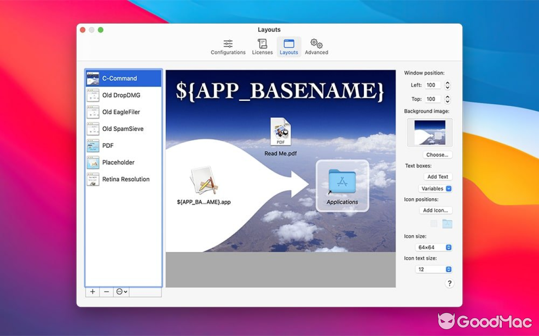Click the Top position input field
Screen dimensions: 539x336
(432, 99)
